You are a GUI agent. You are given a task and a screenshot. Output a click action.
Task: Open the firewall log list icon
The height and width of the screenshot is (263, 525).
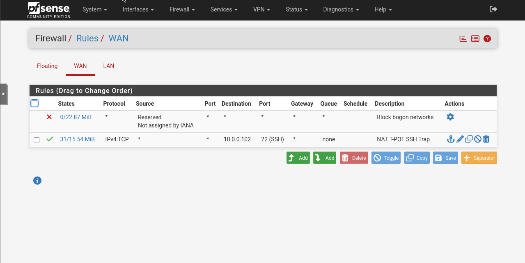click(475, 39)
